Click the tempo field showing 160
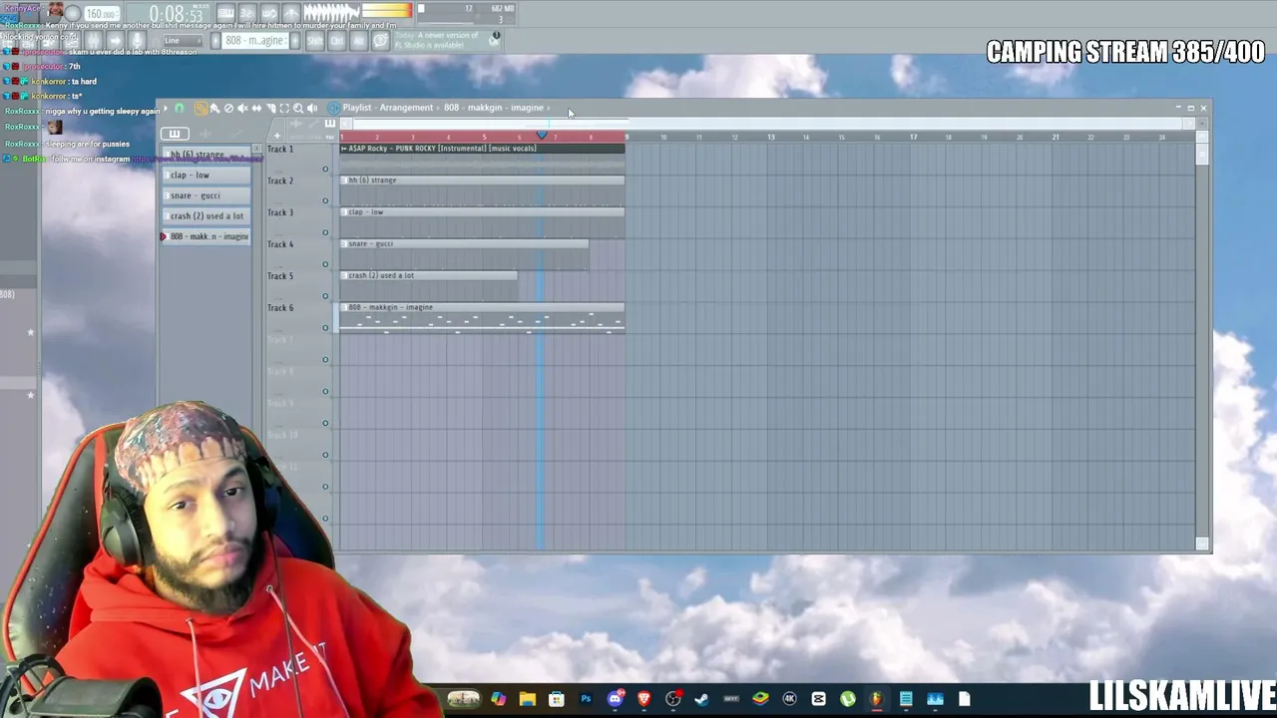 click(101, 14)
